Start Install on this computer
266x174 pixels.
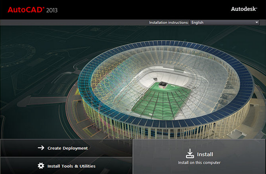(199, 157)
